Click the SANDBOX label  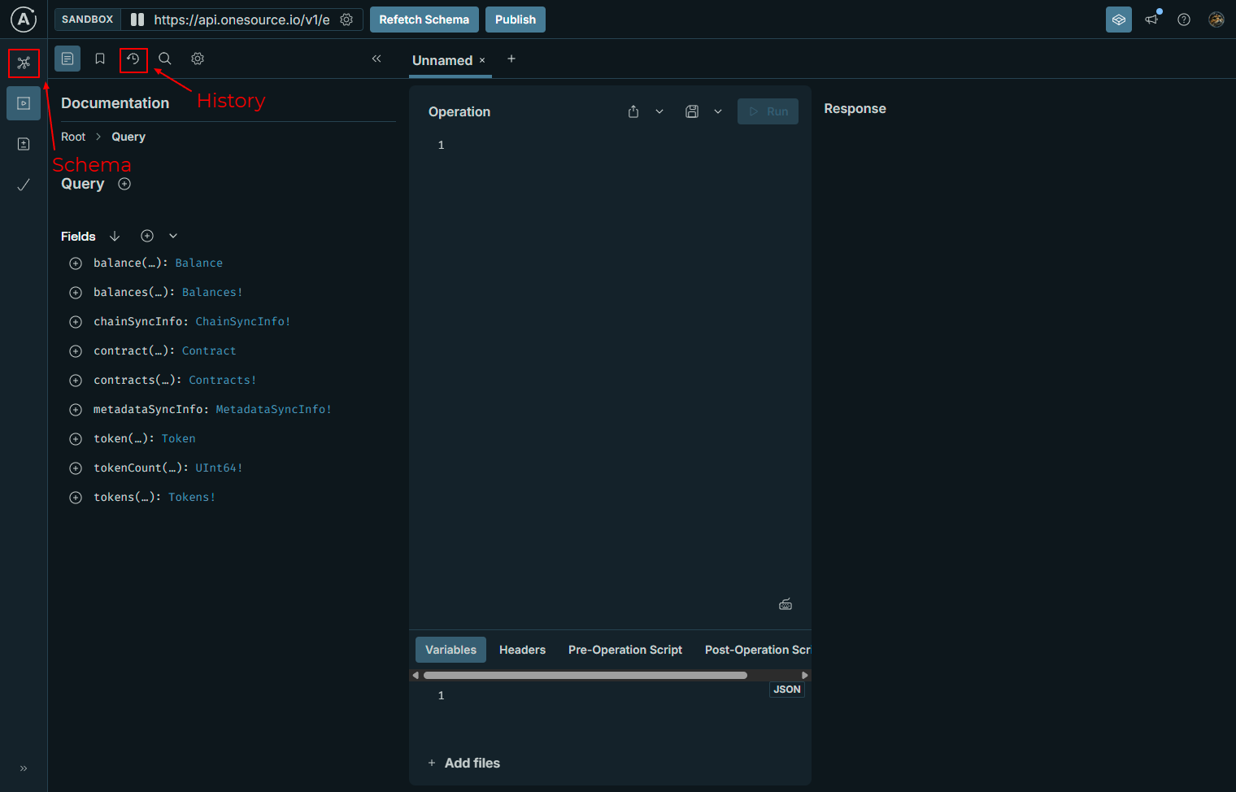(88, 20)
